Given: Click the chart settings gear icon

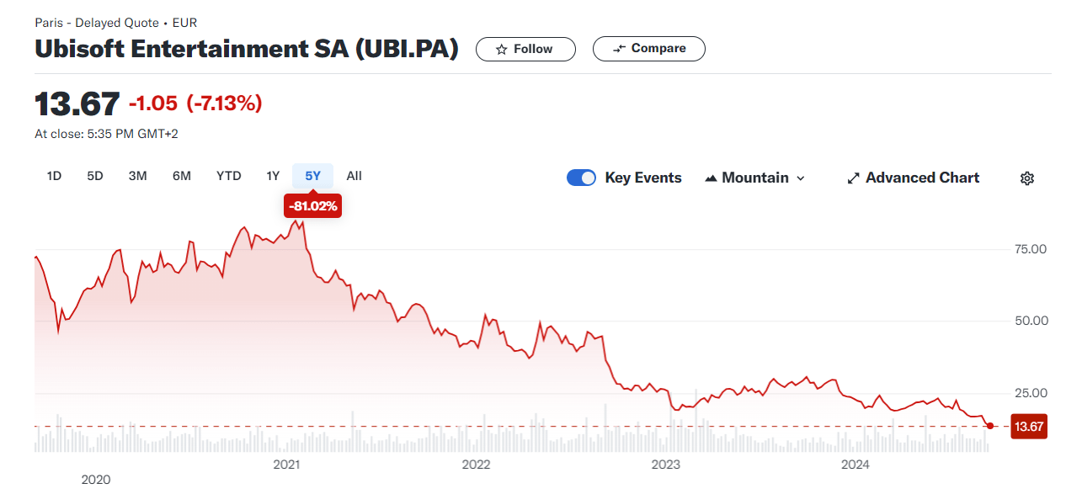Looking at the screenshot, I should 1026,178.
